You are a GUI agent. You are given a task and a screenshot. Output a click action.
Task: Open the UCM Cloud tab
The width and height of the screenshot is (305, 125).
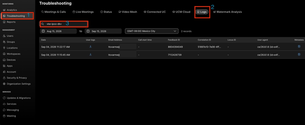(x=181, y=12)
